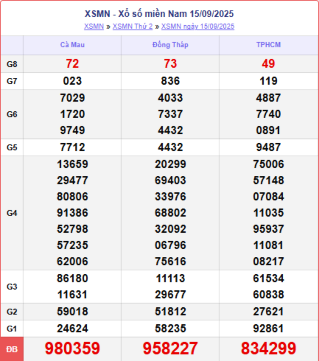Click the TPHCM column header
This screenshot has height=361, width=319.
tap(268, 45)
